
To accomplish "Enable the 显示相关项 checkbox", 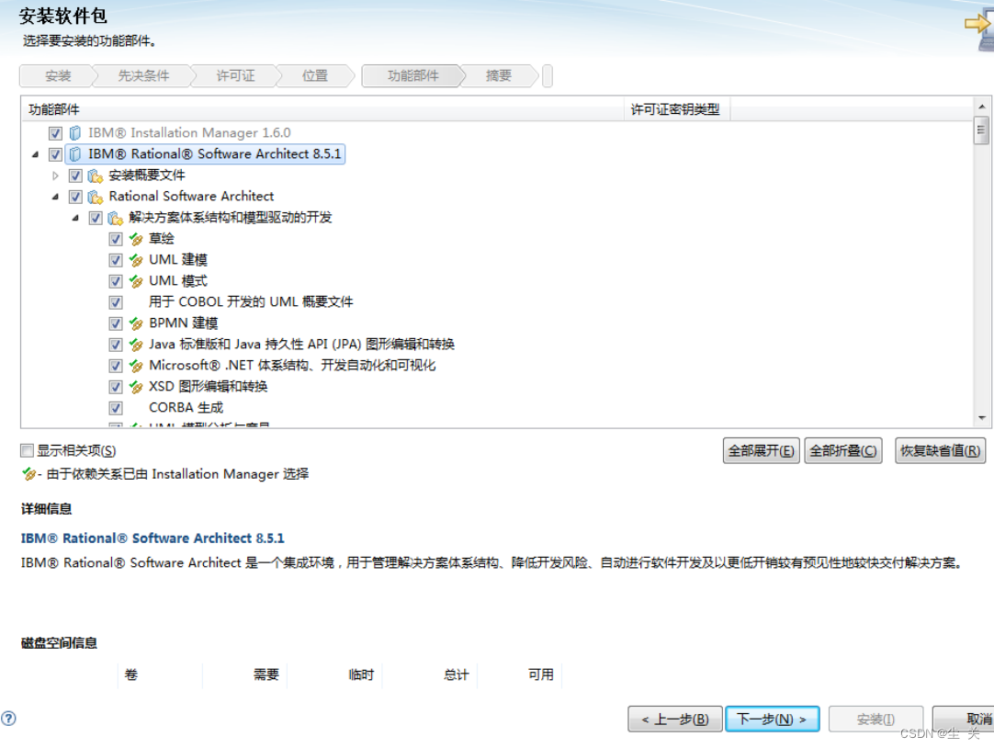I will tap(26, 450).
